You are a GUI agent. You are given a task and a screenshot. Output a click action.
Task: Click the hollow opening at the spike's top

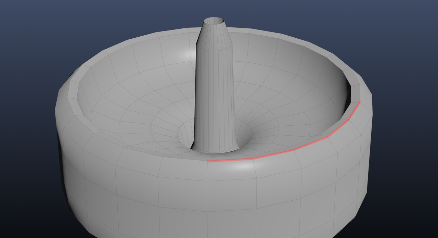coord(215,21)
